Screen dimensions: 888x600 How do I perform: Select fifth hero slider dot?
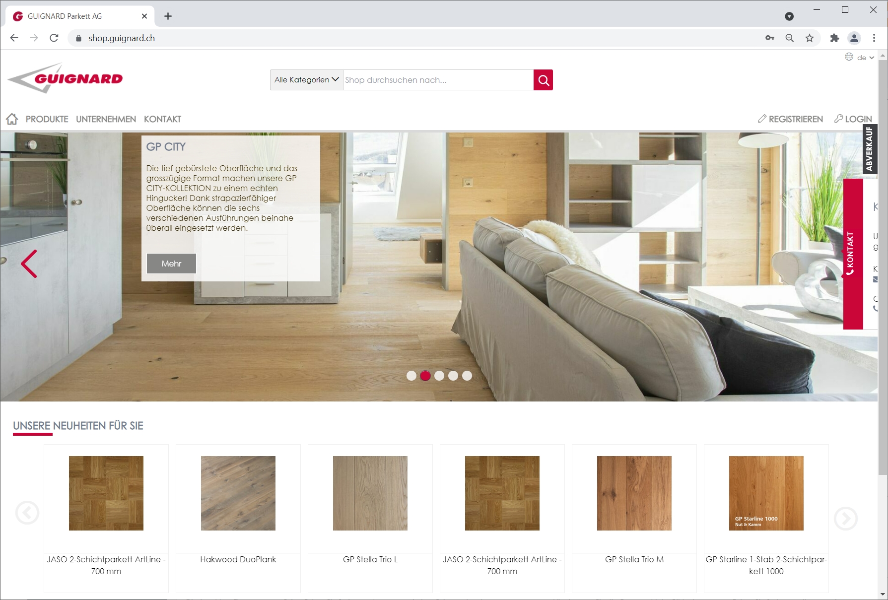click(x=467, y=376)
